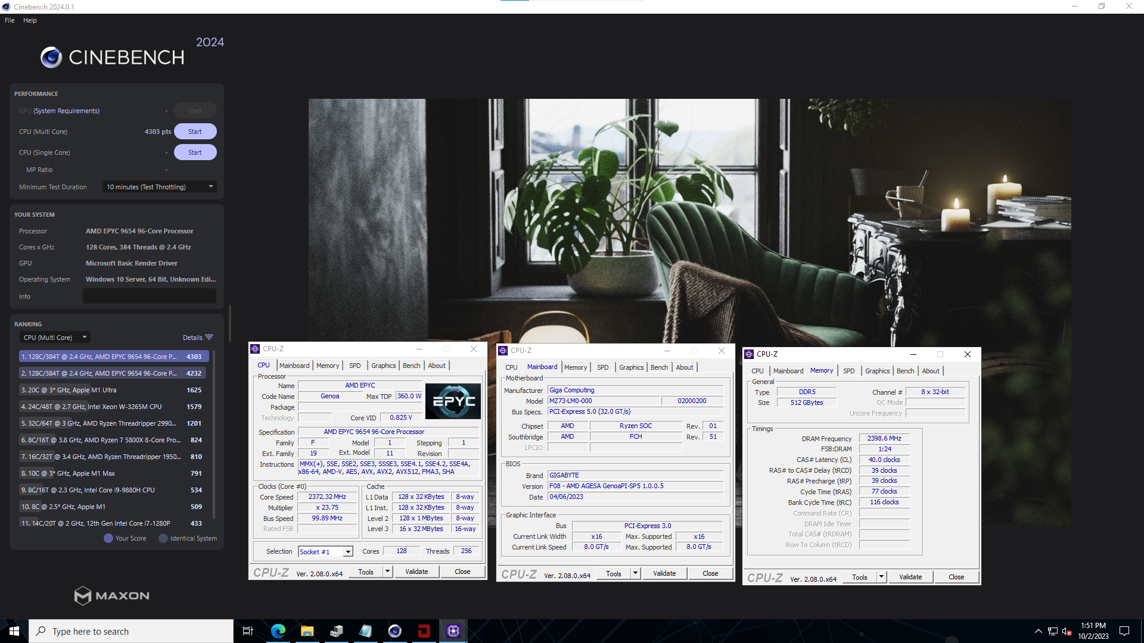The width and height of the screenshot is (1144, 643).
Task: Open Task View from the taskbar
Action: [248, 631]
